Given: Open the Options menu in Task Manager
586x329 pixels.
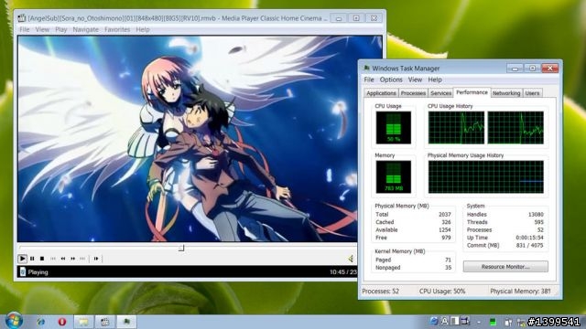Looking at the screenshot, I should [391, 80].
